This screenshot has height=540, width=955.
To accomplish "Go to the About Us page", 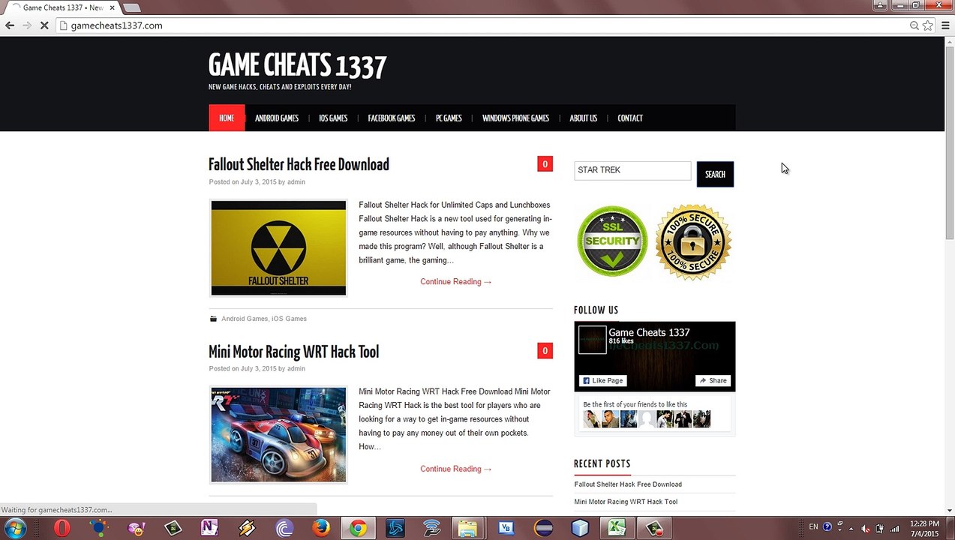I will 583,118.
